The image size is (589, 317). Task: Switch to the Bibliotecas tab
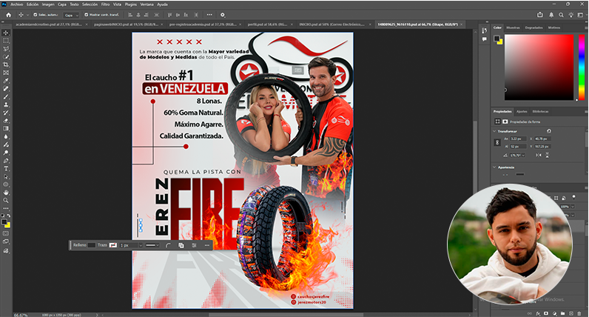pyautogui.click(x=540, y=111)
